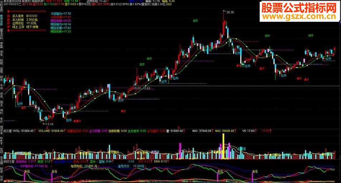Open the 互动 sidebar tab
341x183 pixels.
point(1,150)
